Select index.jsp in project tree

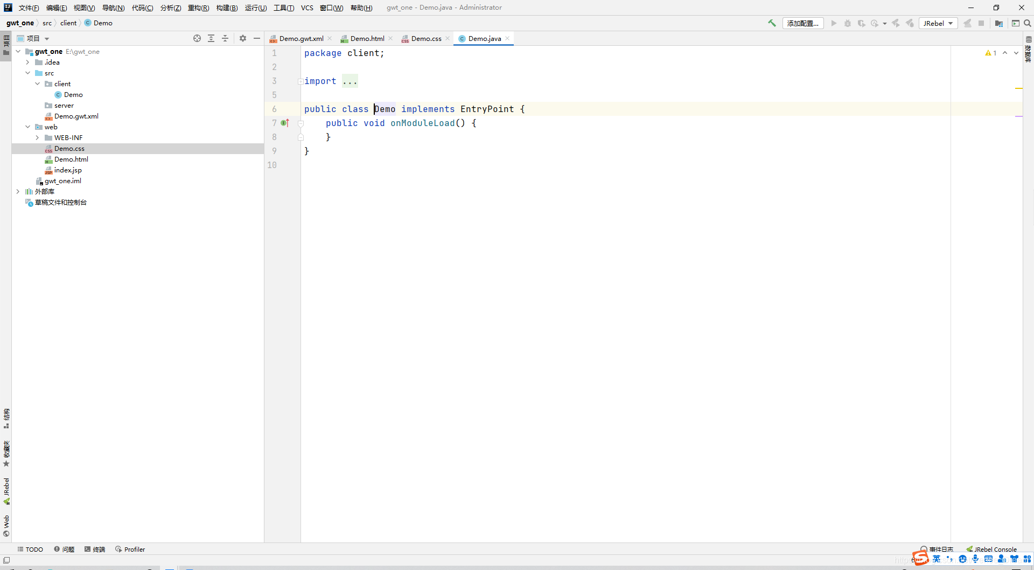click(x=68, y=170)
